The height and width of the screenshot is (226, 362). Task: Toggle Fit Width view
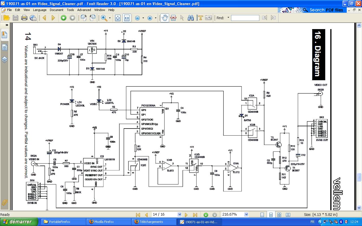point(127,18)
